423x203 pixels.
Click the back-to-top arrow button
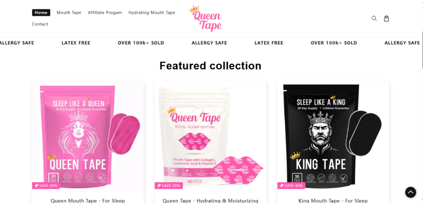tap(410, 192)
